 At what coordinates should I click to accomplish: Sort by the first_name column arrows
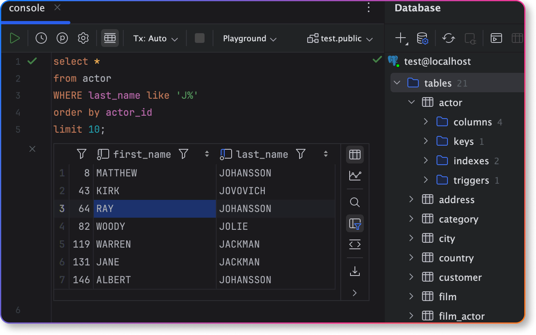pos(207,154)
